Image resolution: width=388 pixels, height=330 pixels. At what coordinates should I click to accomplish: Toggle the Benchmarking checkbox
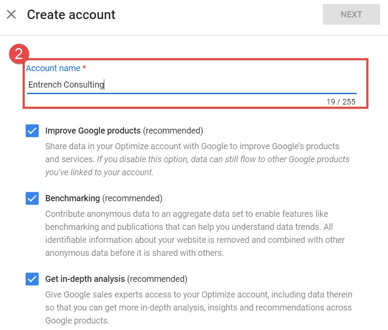tap(32, 198)
